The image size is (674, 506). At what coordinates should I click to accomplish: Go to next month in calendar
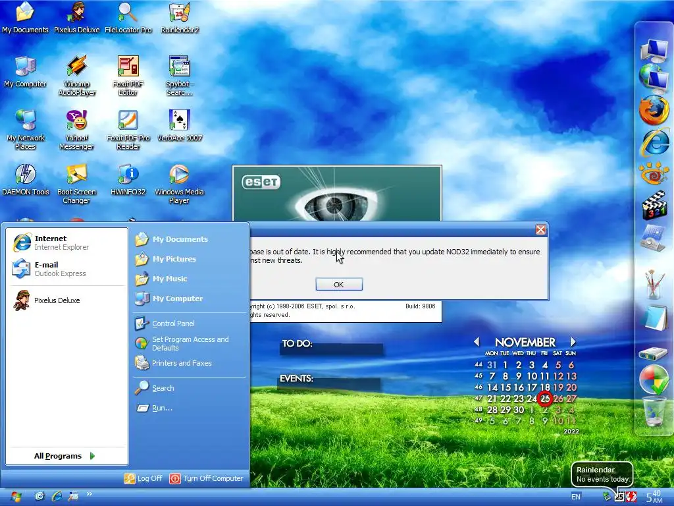573,342
